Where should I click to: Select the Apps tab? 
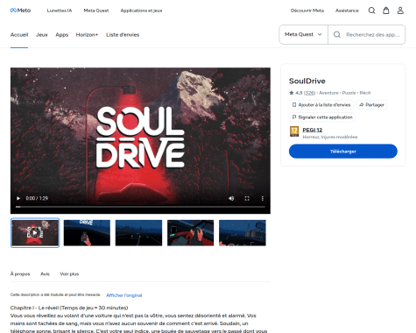(62, 35)
